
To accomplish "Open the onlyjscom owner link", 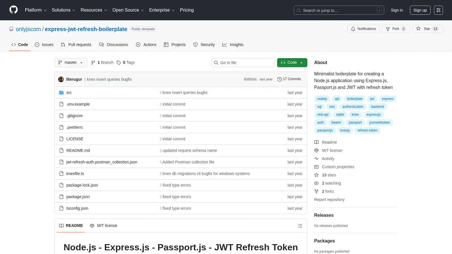I will click(x=28, y=29).
